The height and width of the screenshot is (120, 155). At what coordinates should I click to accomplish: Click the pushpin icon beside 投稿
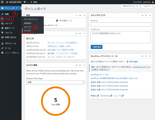(3, 14)
